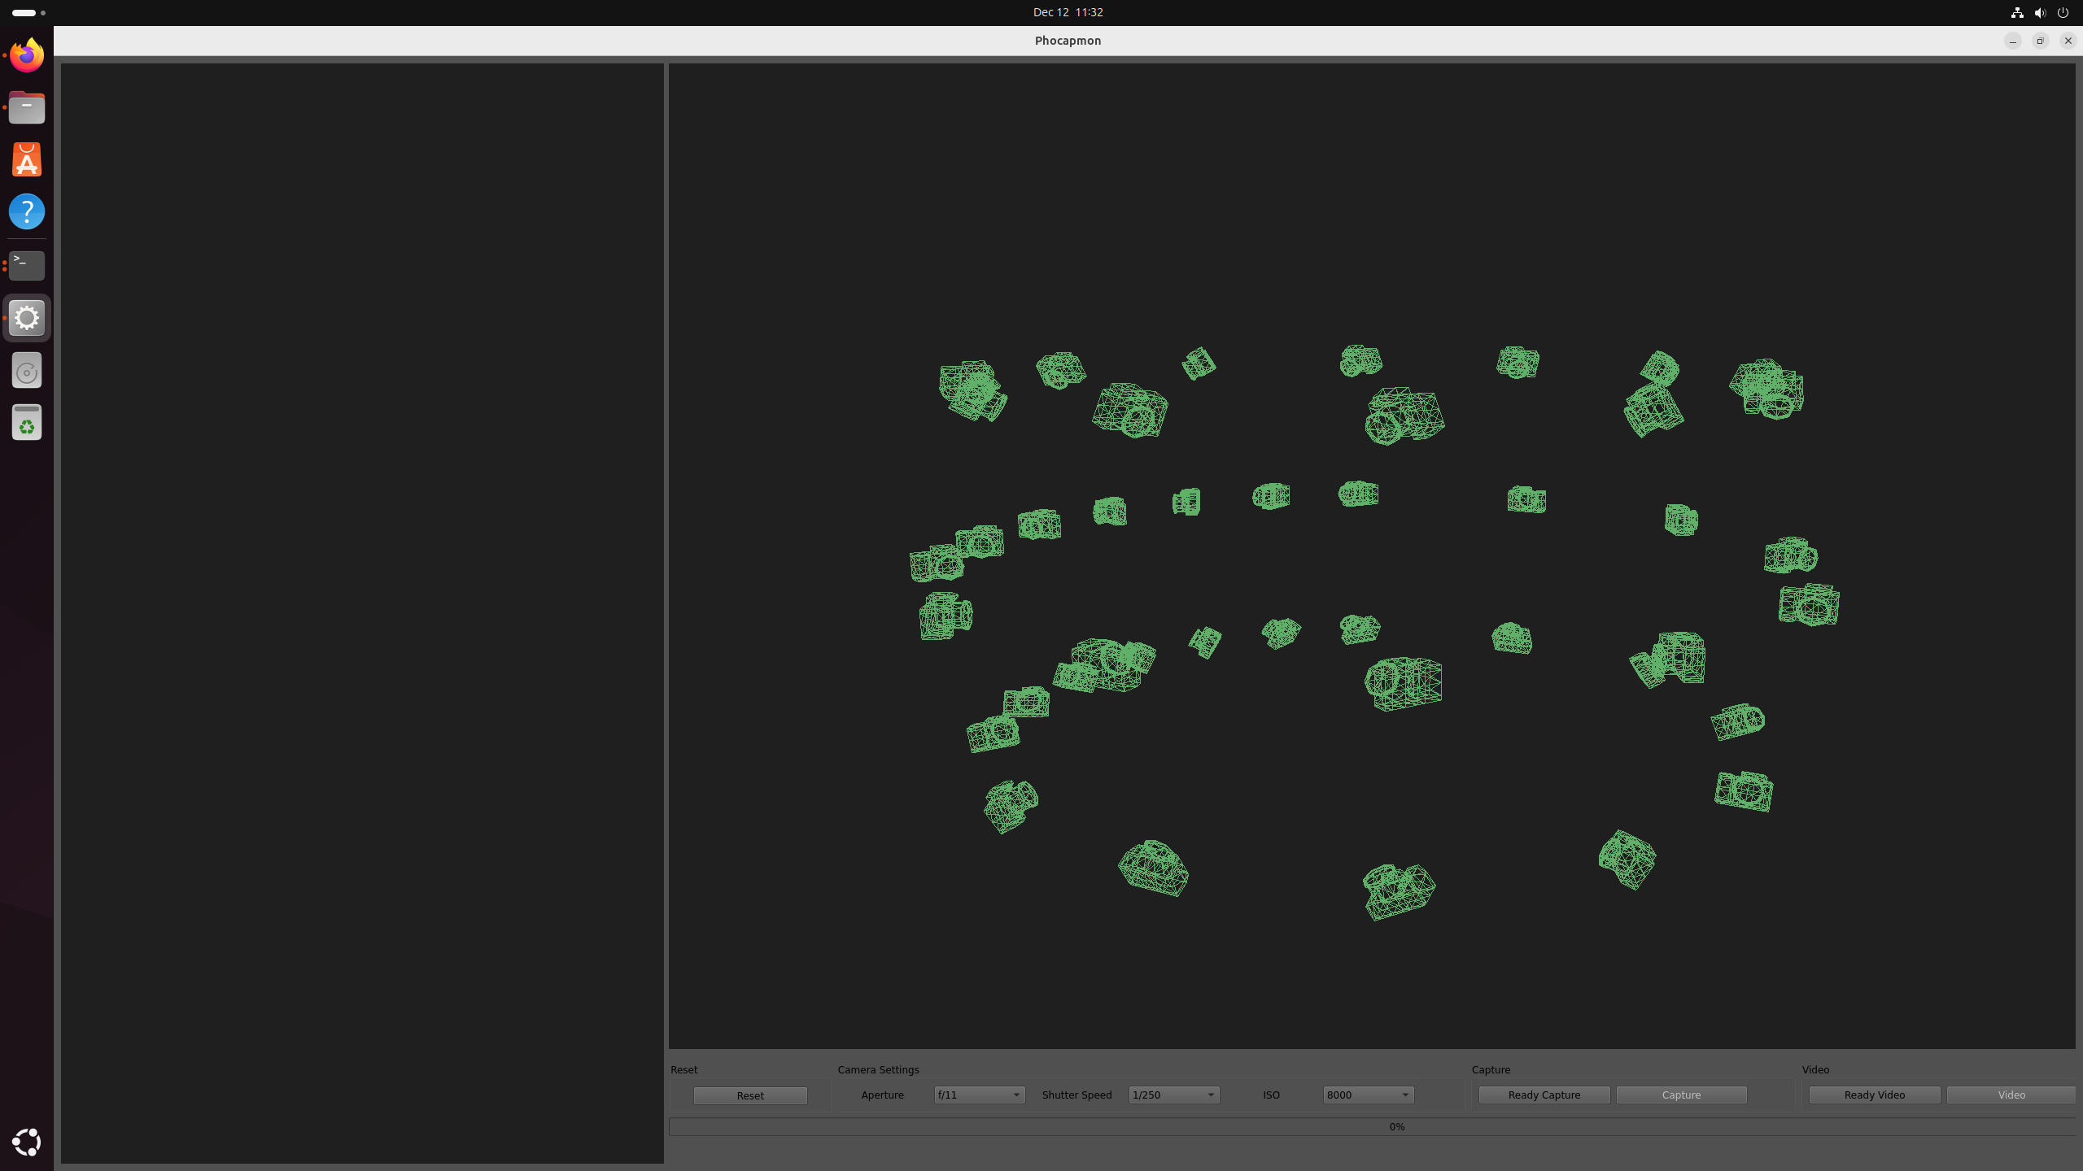
Task: Open the Shutter Speed 1/250 dropdown
Action: coord(1173,1095)
